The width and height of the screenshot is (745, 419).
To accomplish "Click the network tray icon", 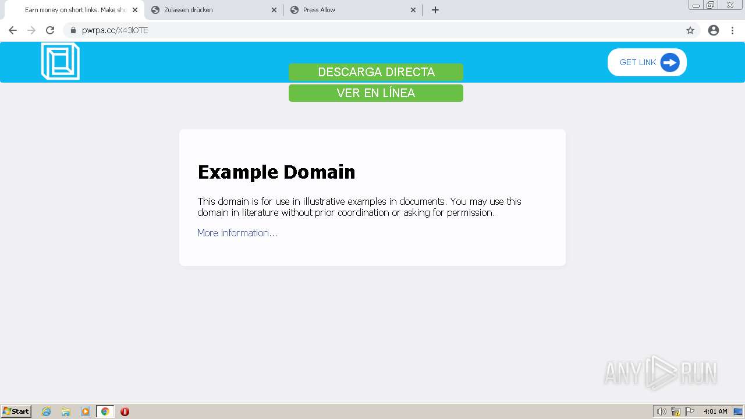I will [x=676, y=411].
